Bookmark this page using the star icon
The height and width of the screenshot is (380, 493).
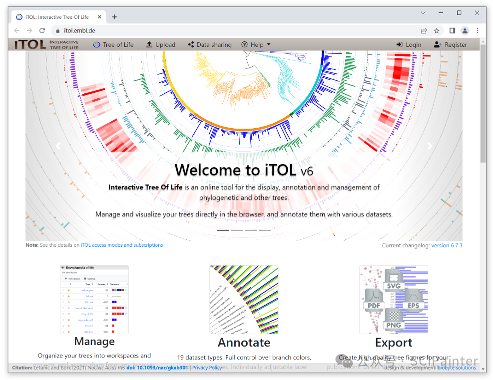click(437, 30)
